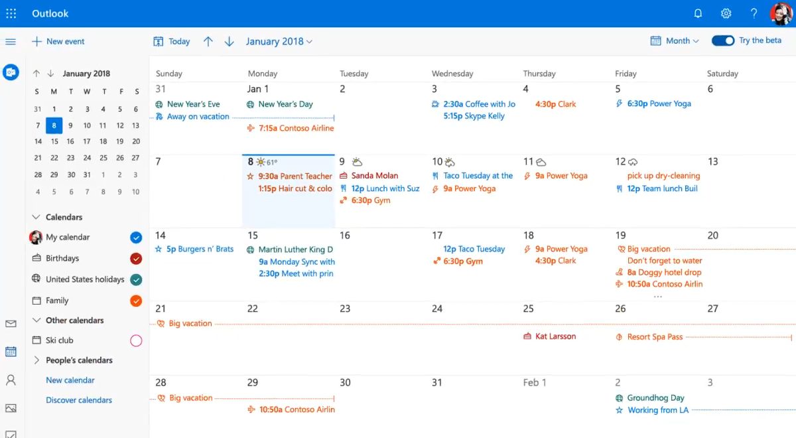Switch to Mail module icon

point(11,324)
